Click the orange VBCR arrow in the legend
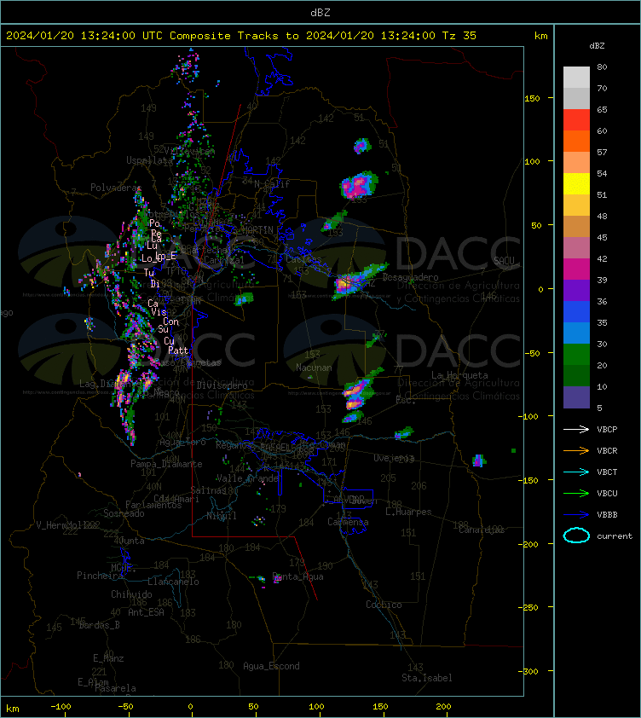 point(576,450)
